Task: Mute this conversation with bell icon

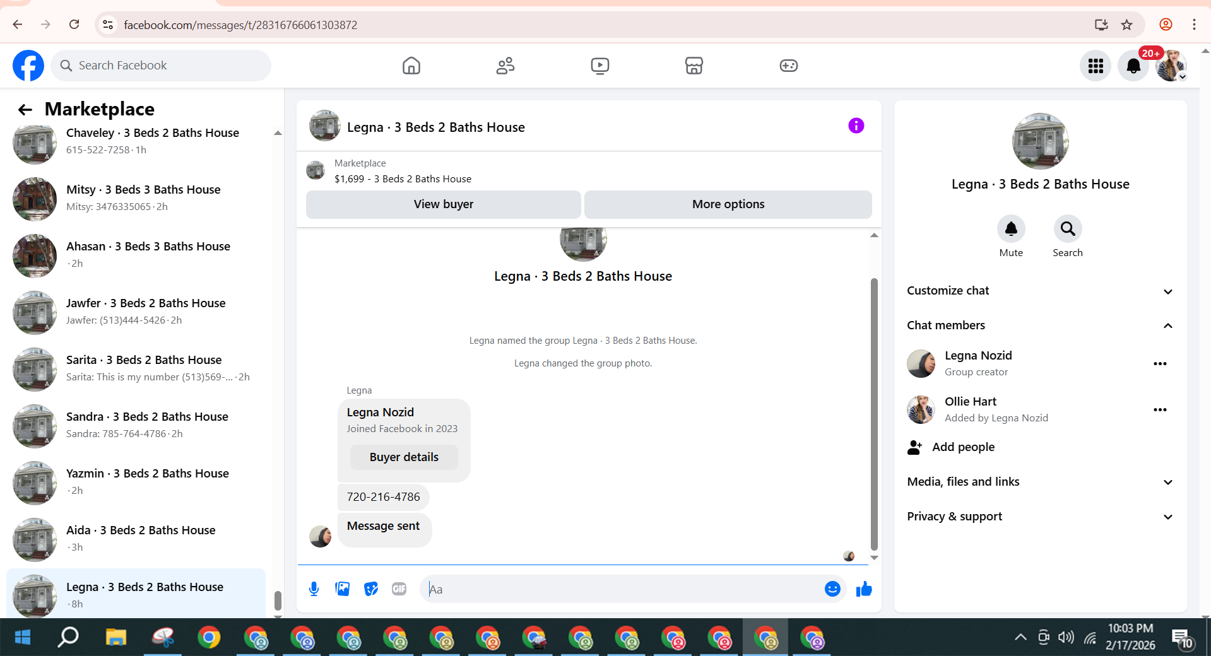Action: (1011, 229)
